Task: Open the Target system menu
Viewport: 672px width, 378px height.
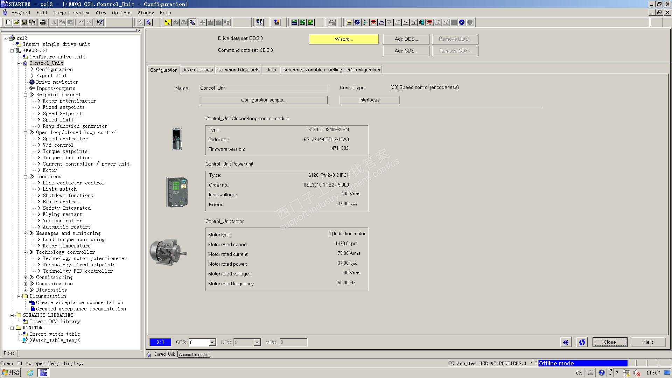Action: [71, 13]
